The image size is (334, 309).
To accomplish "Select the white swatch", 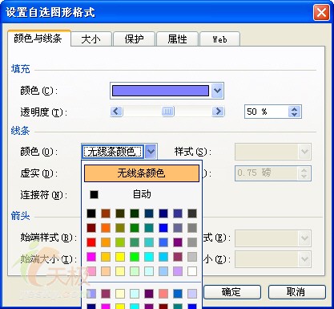I will [x=192, y=271].
